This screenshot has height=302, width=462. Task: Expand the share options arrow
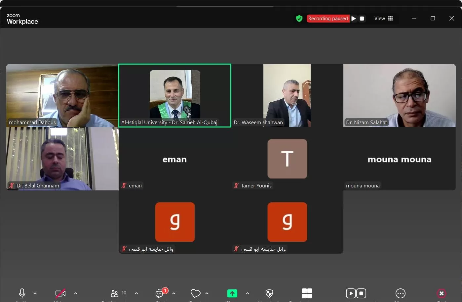[x=248, y=293]
